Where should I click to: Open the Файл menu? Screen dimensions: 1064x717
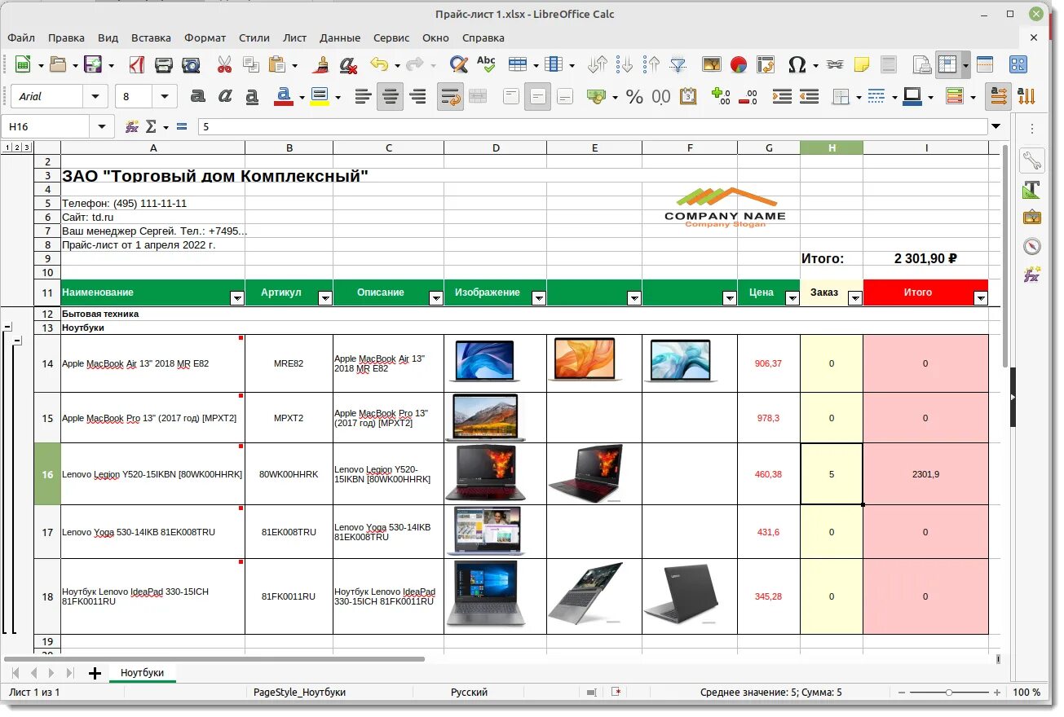21,37
